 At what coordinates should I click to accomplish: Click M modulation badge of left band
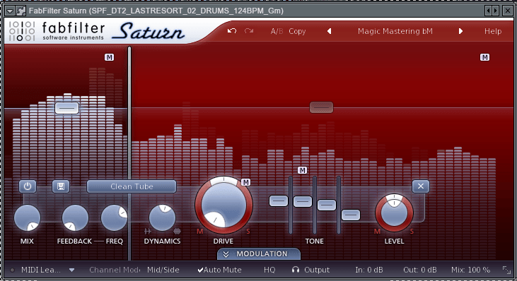109,57
